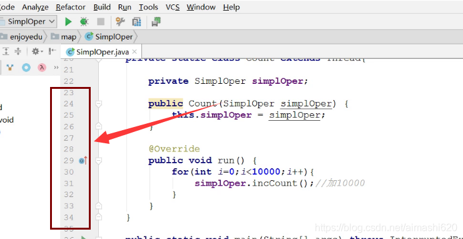Click the public keyword before Count

coord(166,104)
